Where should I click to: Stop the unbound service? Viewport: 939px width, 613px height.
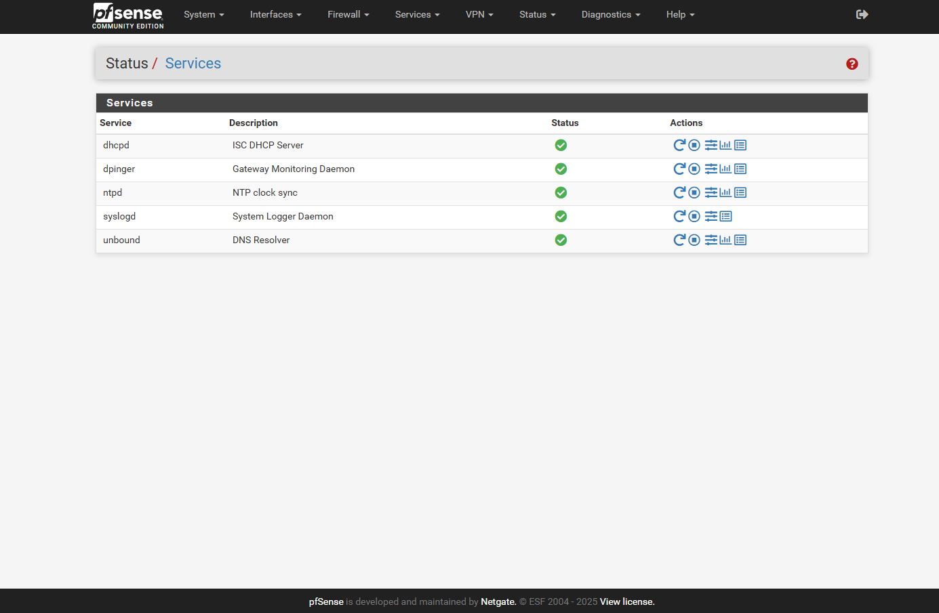pyautogui.click(x=694, y=240)
